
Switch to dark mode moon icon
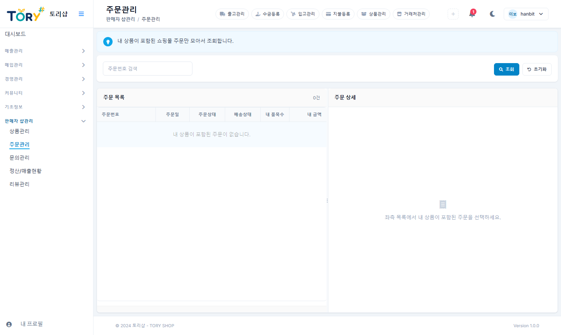click(492, 14)
